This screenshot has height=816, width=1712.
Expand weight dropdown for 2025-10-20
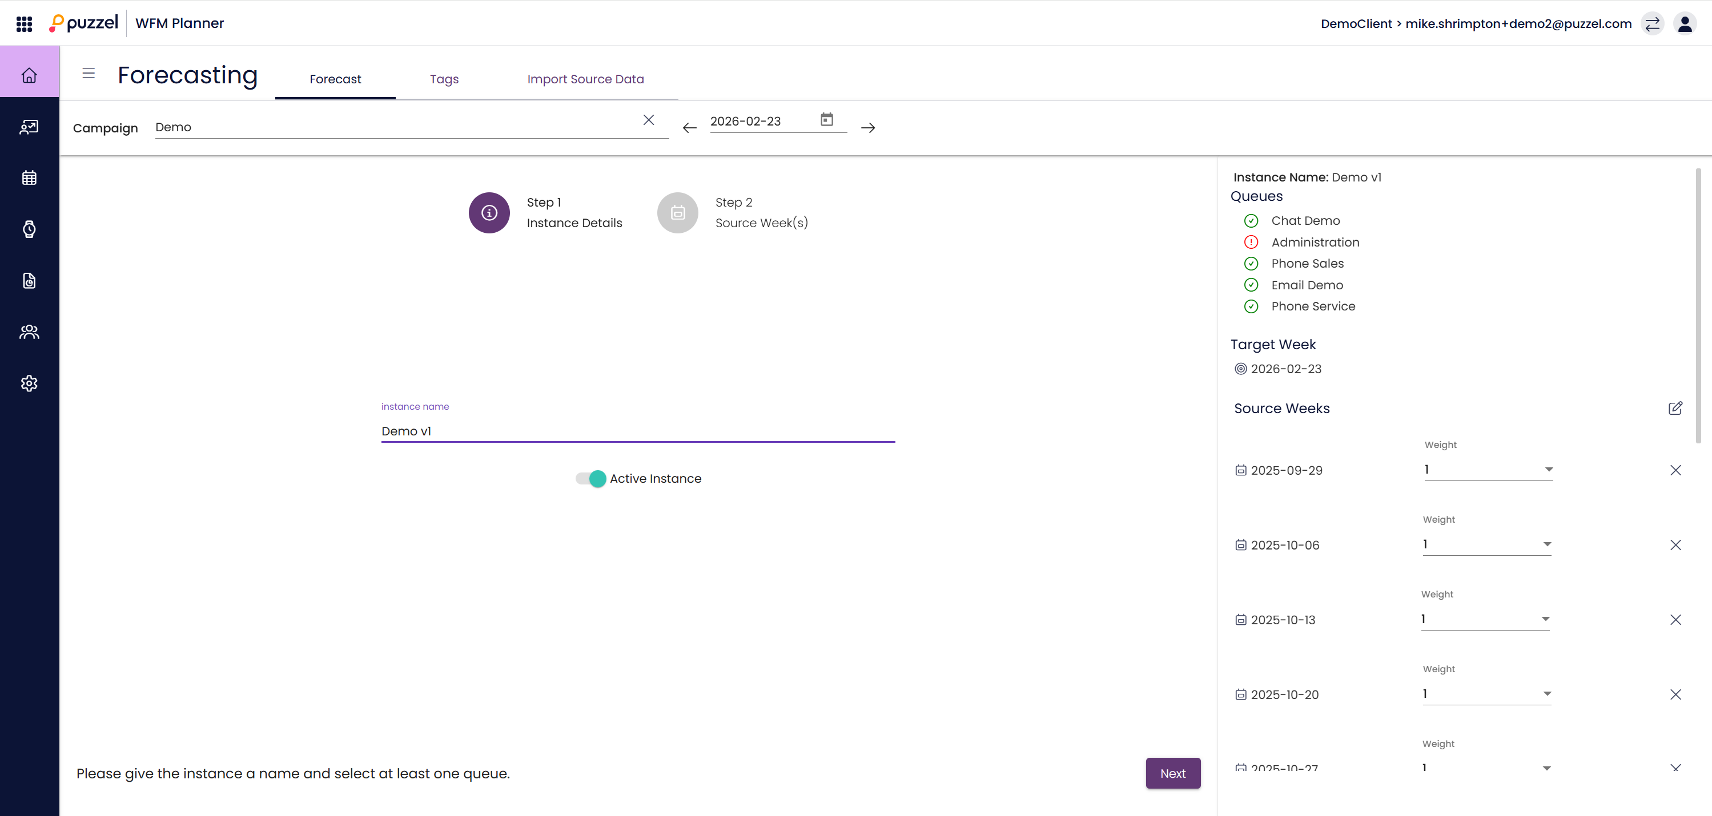(1486, 694)
